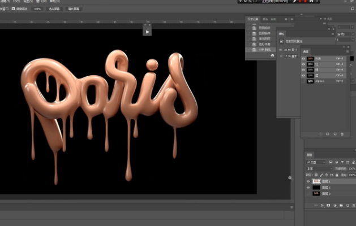
Task: Open the blend mode dropdown in Layers
Action: click(319, 168)
